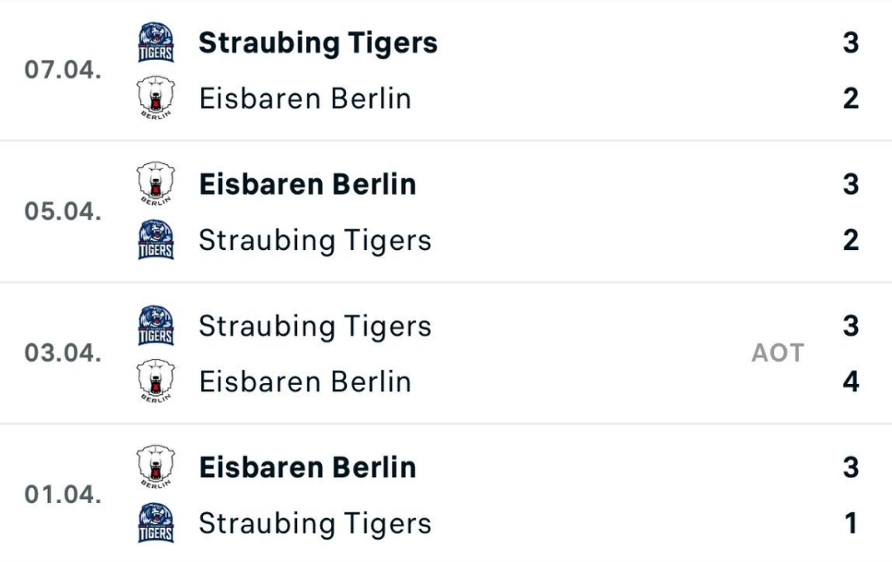Click Straubing Tigers logo in 05.04 match

tap(156, 240)
